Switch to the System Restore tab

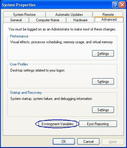[24, 15]
